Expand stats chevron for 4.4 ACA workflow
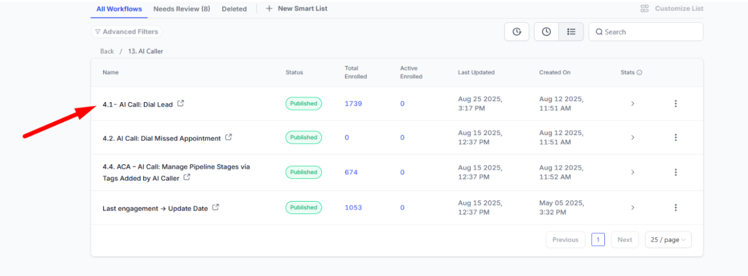The width and height of the screenshot is (748, 276). (633, 172)
